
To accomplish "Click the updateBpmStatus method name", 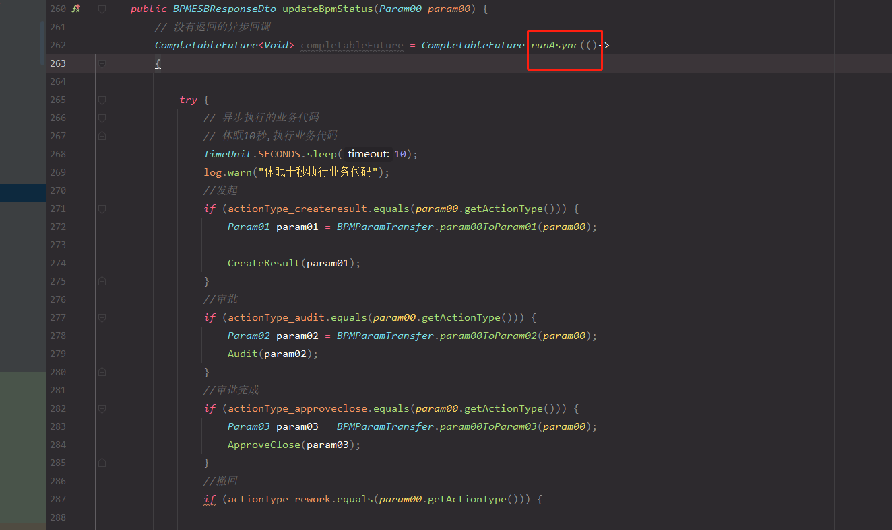I will 328,9.
